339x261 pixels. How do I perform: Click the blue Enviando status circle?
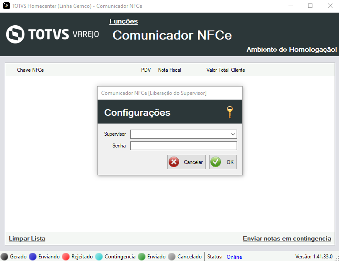point(33,257)
